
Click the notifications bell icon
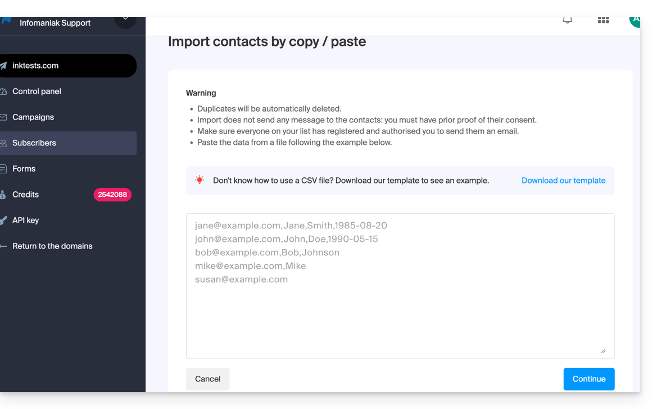(567, 20)
